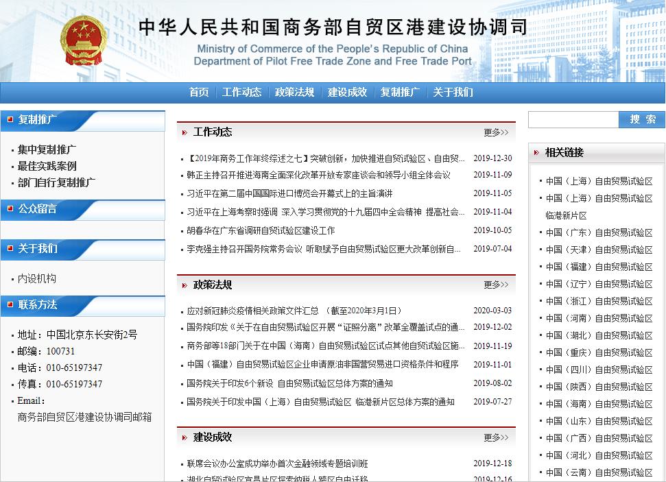This screenshot has width=666, height=482.
Task: Click the red arrow icon beside 工作动态 section header
Action: tap(182, 132)
